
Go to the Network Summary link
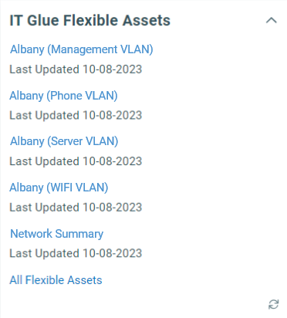pyautogui.click(x=56, y=234)
